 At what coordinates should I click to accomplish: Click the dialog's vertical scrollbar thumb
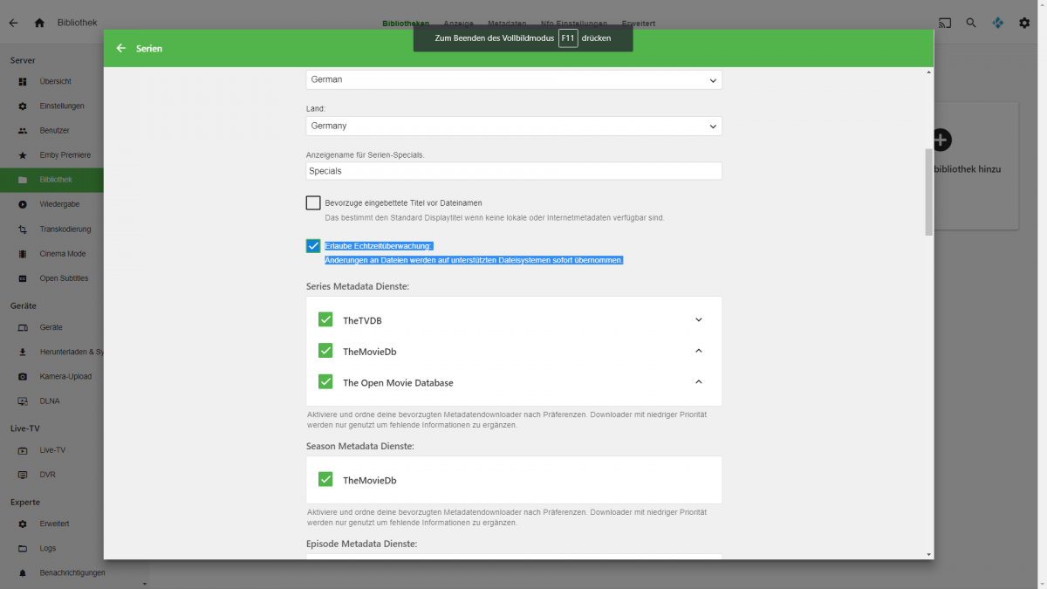[x=928, y=192]
